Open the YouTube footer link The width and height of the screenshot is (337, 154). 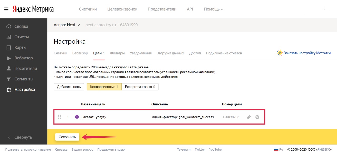(x=215, y=150)
